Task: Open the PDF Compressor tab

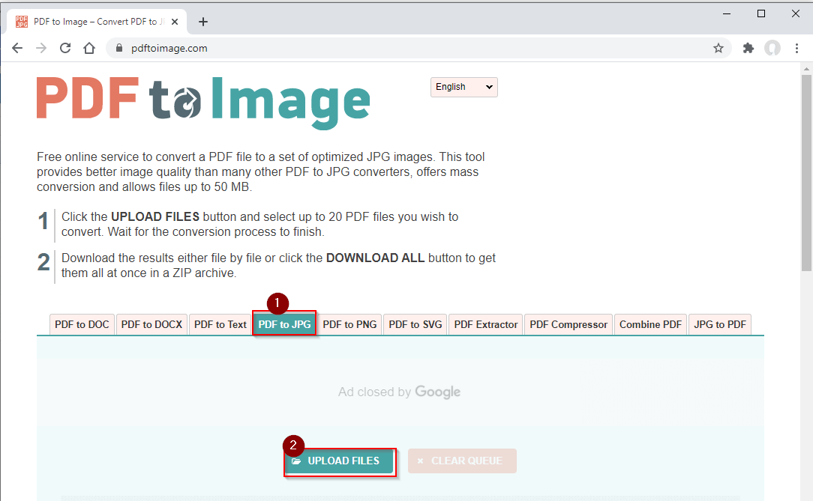Action: (x=568, y=324)
